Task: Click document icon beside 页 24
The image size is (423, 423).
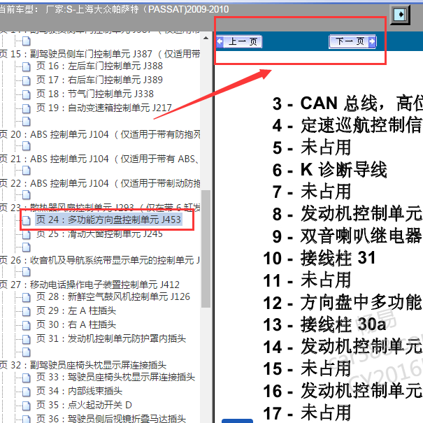Action: 26,220
